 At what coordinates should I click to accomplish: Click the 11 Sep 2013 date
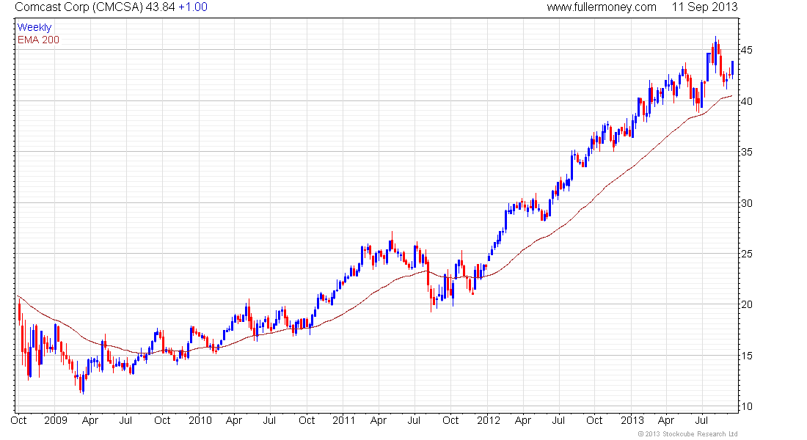click(704, 7)
